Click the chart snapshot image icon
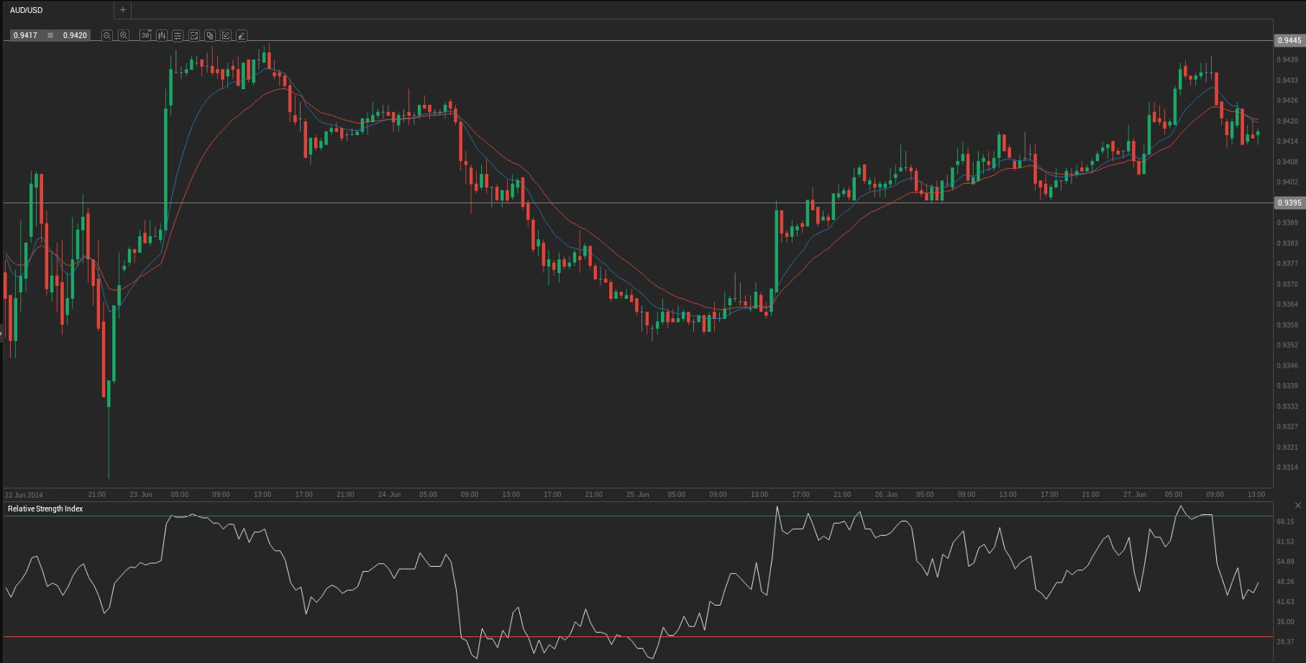The image size is (1306, 663). (x=194, y=35)
